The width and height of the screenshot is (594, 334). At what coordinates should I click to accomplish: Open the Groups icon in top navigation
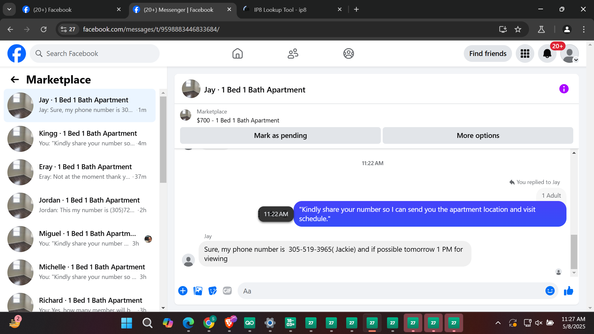[x=349, y=54]
